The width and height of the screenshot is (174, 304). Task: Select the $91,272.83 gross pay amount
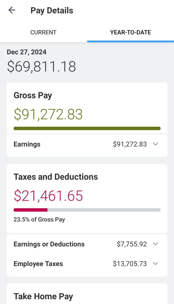click(48, 114)
